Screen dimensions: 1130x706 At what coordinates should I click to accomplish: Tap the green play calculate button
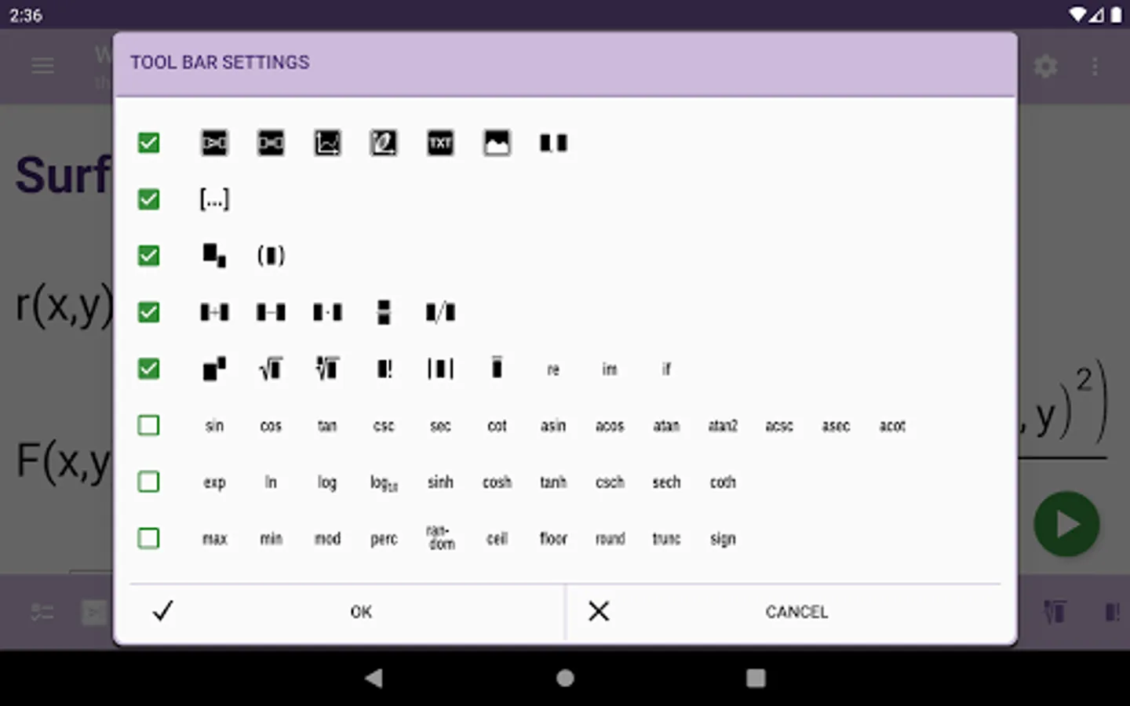pos(1066,524)
